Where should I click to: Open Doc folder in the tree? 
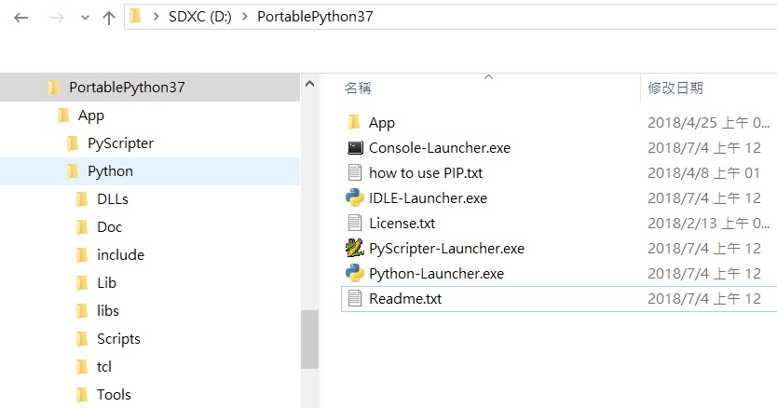pyautogui.click(x=110, y=227)
